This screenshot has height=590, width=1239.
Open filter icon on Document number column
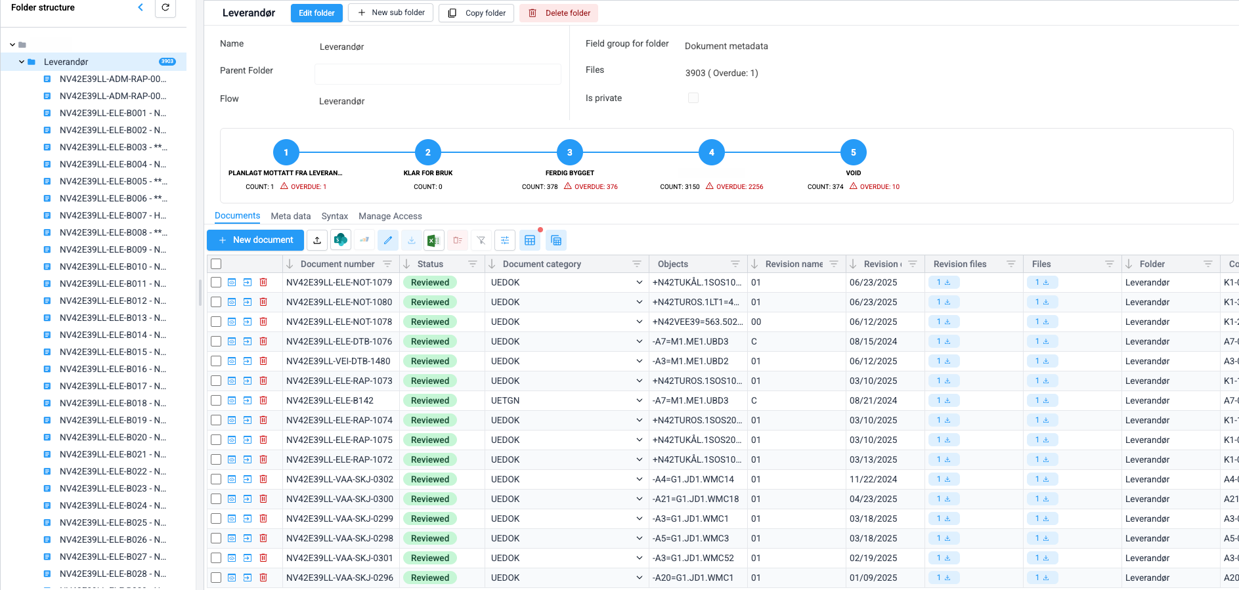[387, 264]
